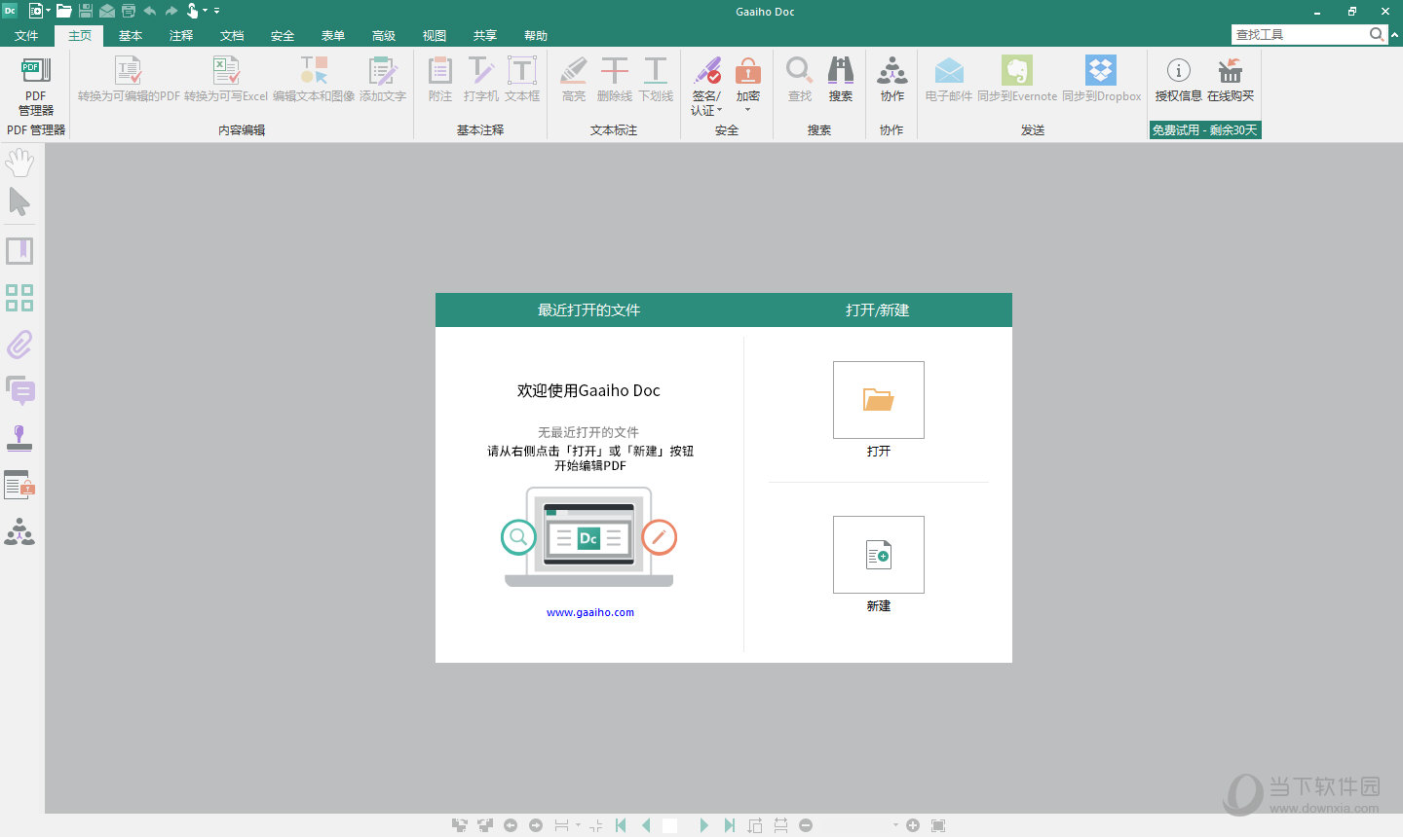Image resolution: width=1403 pixels, height=837 pixels.
Task: Open the 协作 collaboration tool
Action: [x=892, y=79]
